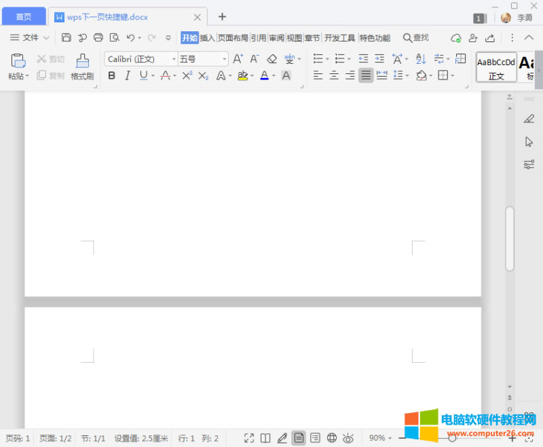This screenshot has width=543, height=447.
Task: Switch to the 页面布局 ribbon tab
Action: pyautogui.click(x=233, y=38)
